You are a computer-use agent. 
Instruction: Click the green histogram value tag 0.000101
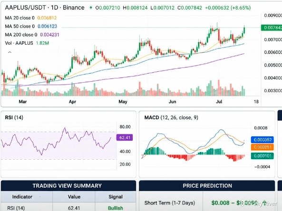click(x=263, y=156)
